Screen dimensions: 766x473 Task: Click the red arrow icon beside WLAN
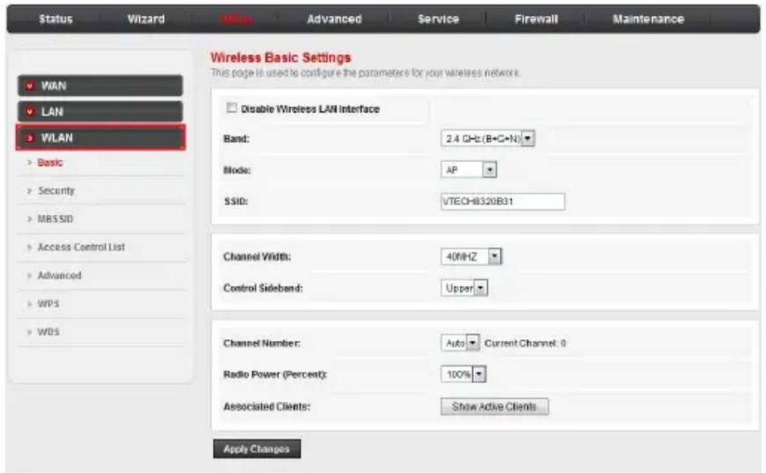pos(30,138)
